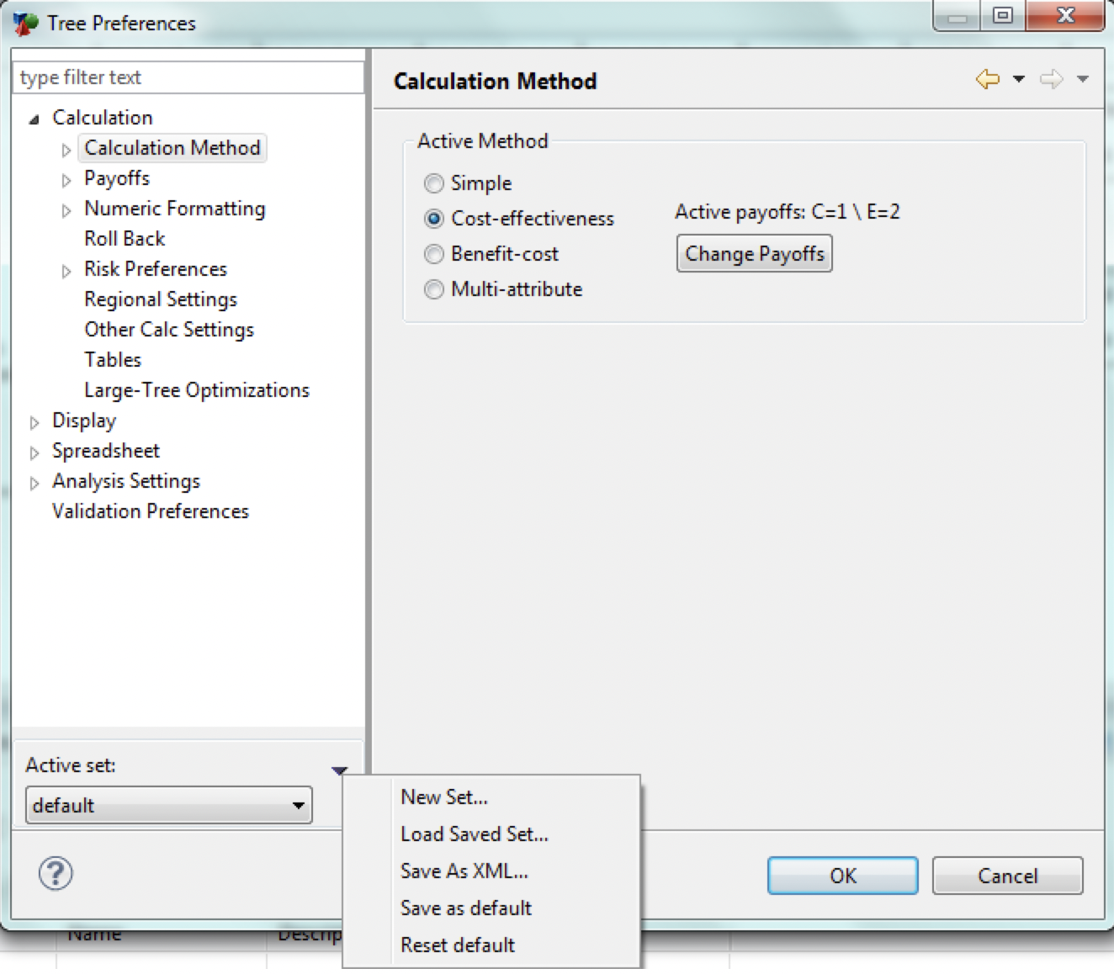Click Reset default in the popup menu
The width and height of the screenshot is (1114, 974).
point(457,945)
